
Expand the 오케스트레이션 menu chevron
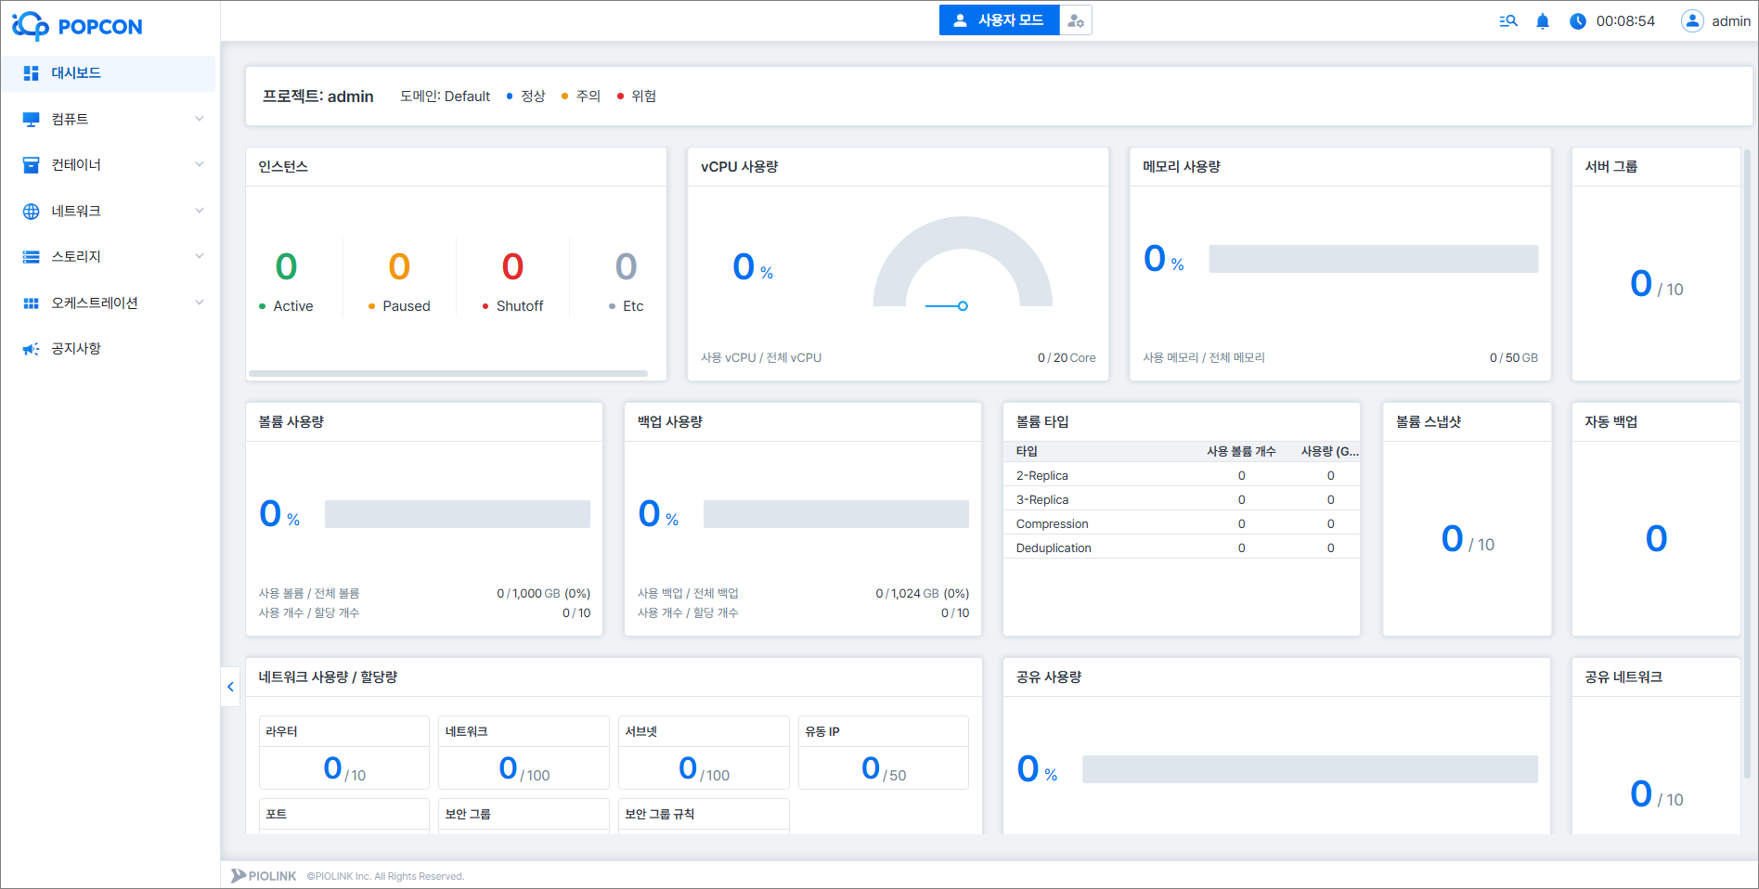pos(199,303)
